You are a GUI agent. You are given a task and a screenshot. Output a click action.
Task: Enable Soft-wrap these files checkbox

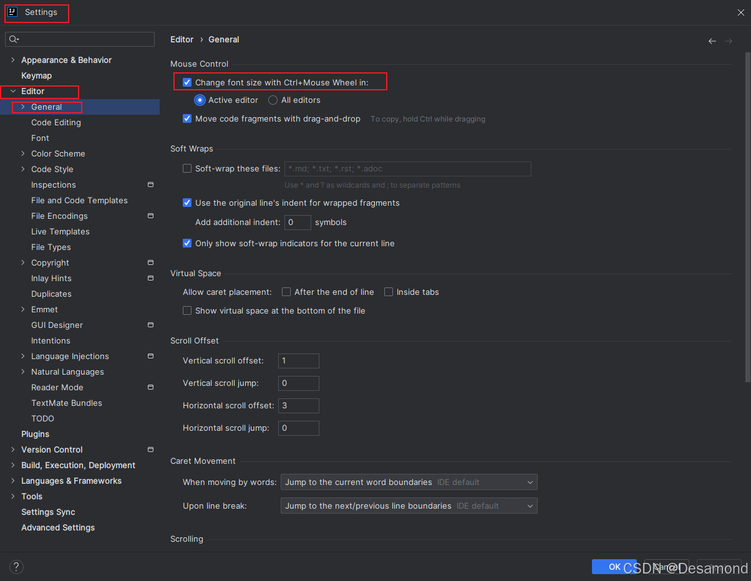[x=187, y=168]
